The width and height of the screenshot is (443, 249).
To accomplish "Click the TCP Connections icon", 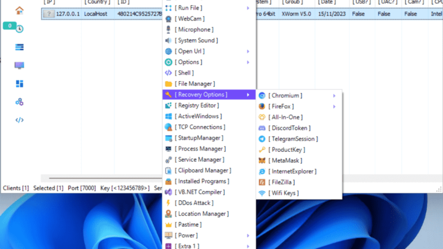I will point(169,127).
